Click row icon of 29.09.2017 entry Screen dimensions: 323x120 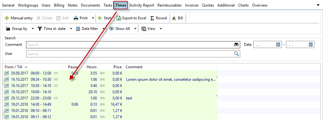click(7, 73)
